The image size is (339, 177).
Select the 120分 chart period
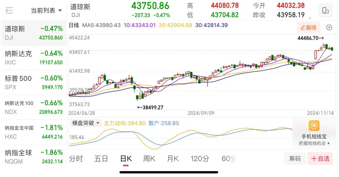(200, 159)
